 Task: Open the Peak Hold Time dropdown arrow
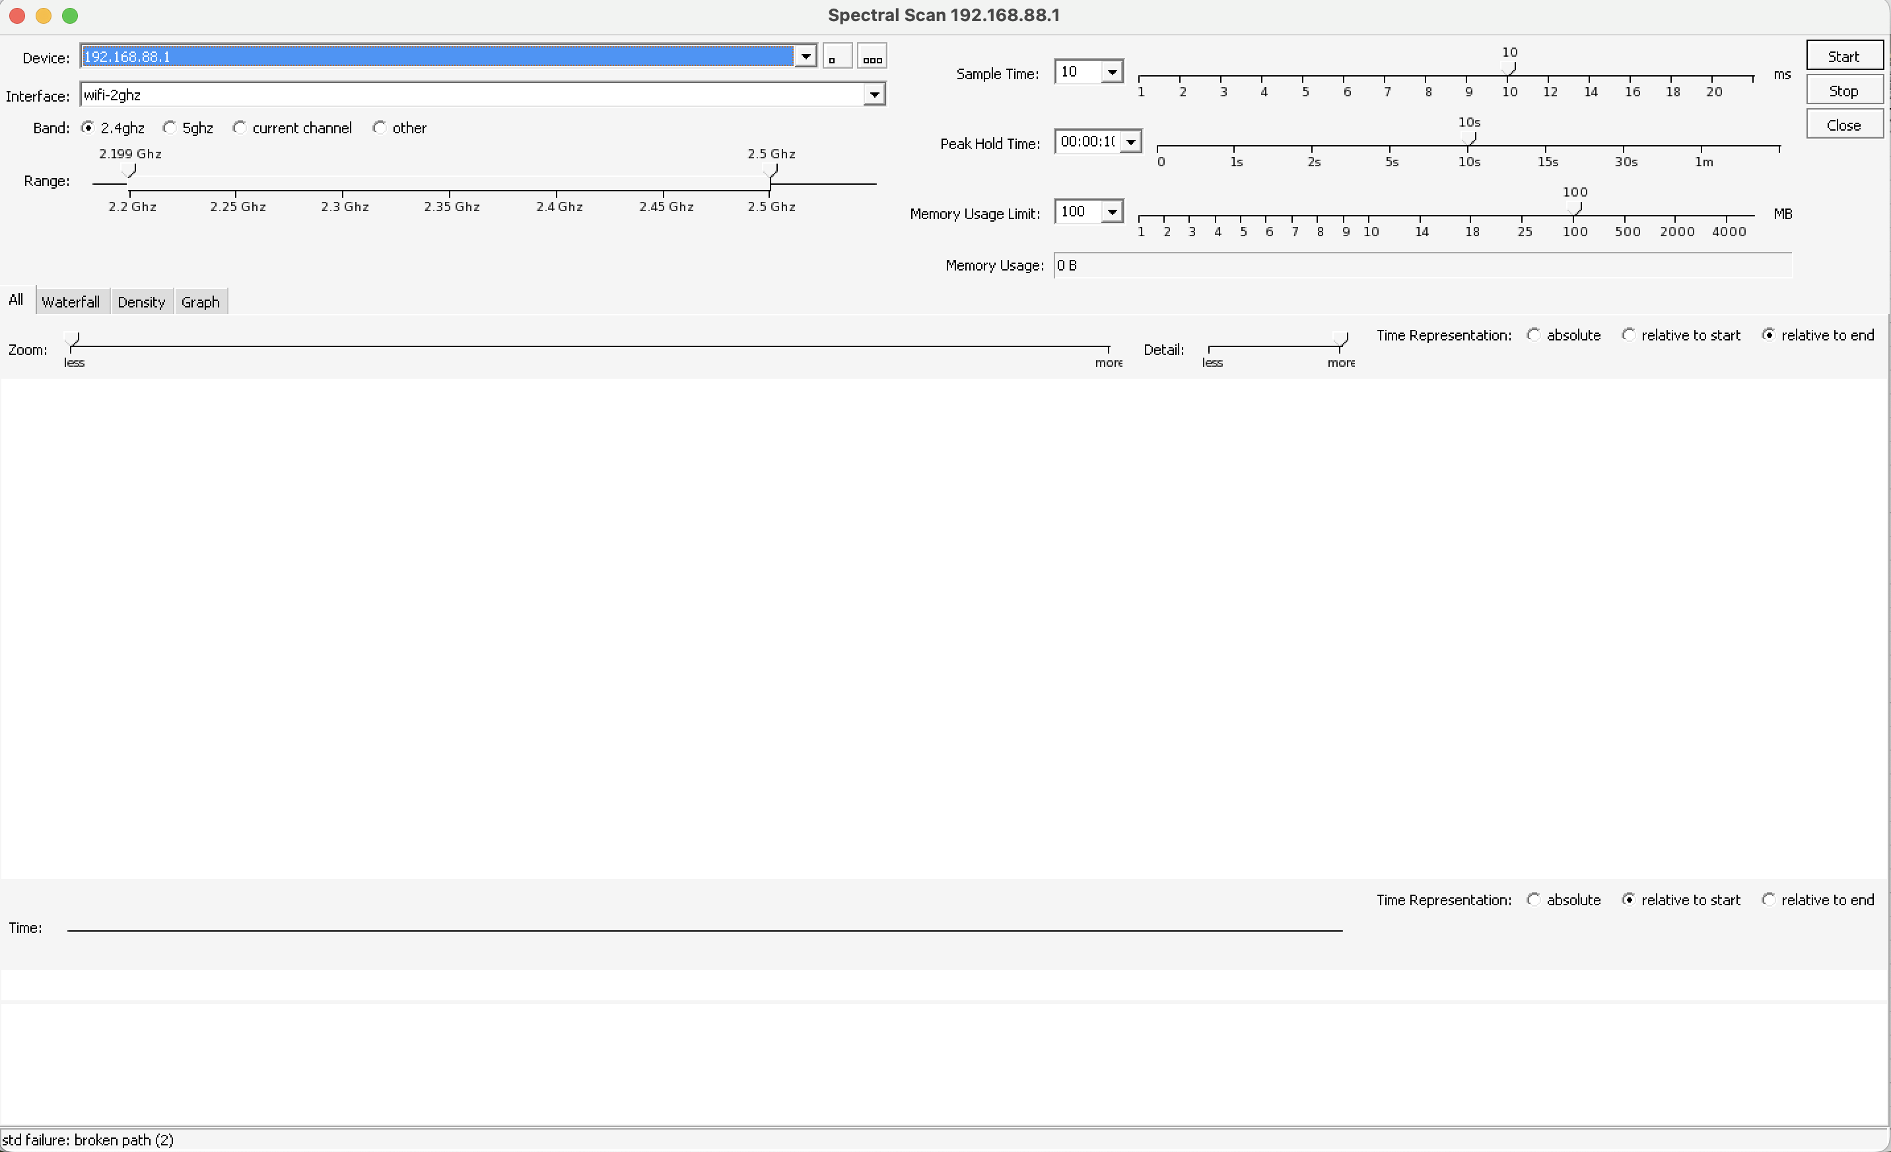pyautogui.click(x=1130, y=142)
